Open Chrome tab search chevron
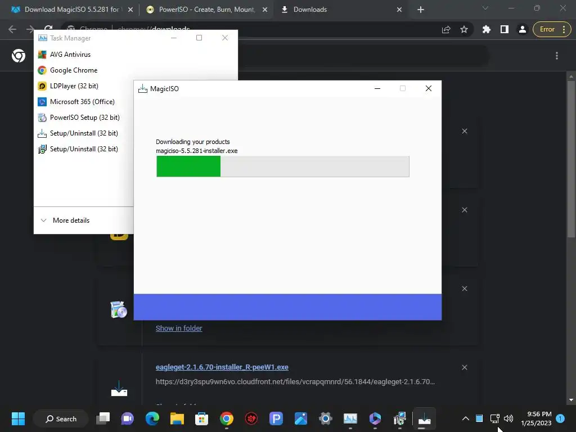Screen dimensions: 576x432 coord(485,8)
